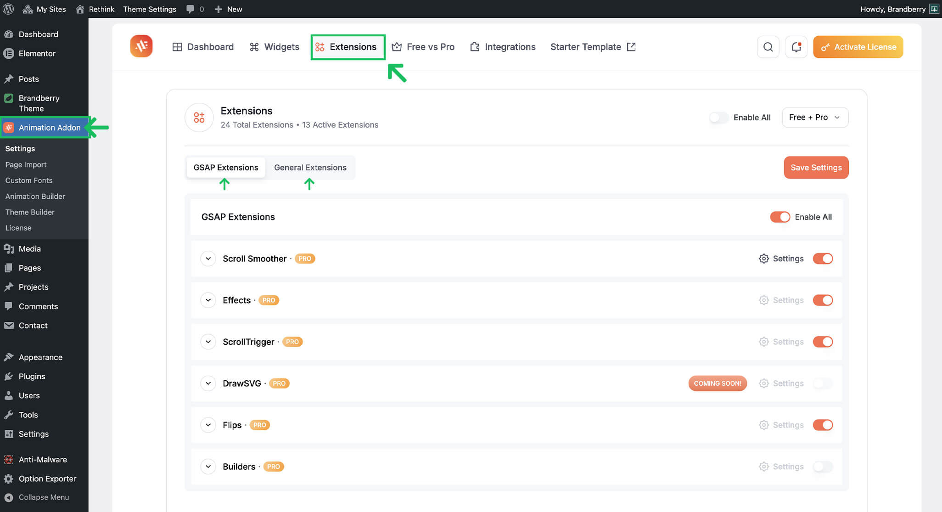The image size is (942, 512).
Task: Switch to General Extensions tab
Action: [310, 168]
